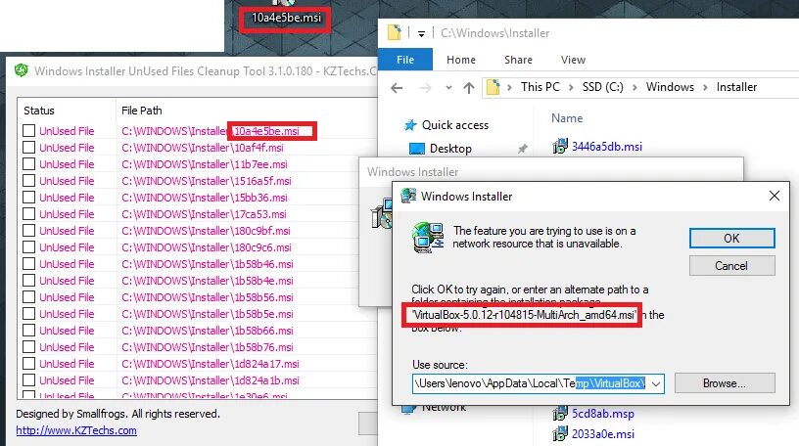Image resolution: width=799 pixels, height=446 pixels.
Task: Click This PC in the address bar
Action: coord(540,87)
